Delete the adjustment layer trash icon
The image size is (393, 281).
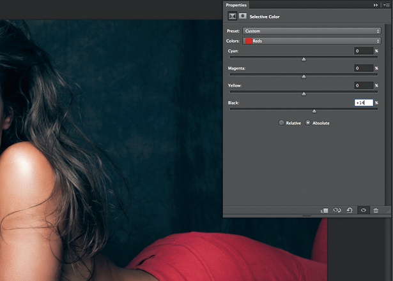point(376,210)
